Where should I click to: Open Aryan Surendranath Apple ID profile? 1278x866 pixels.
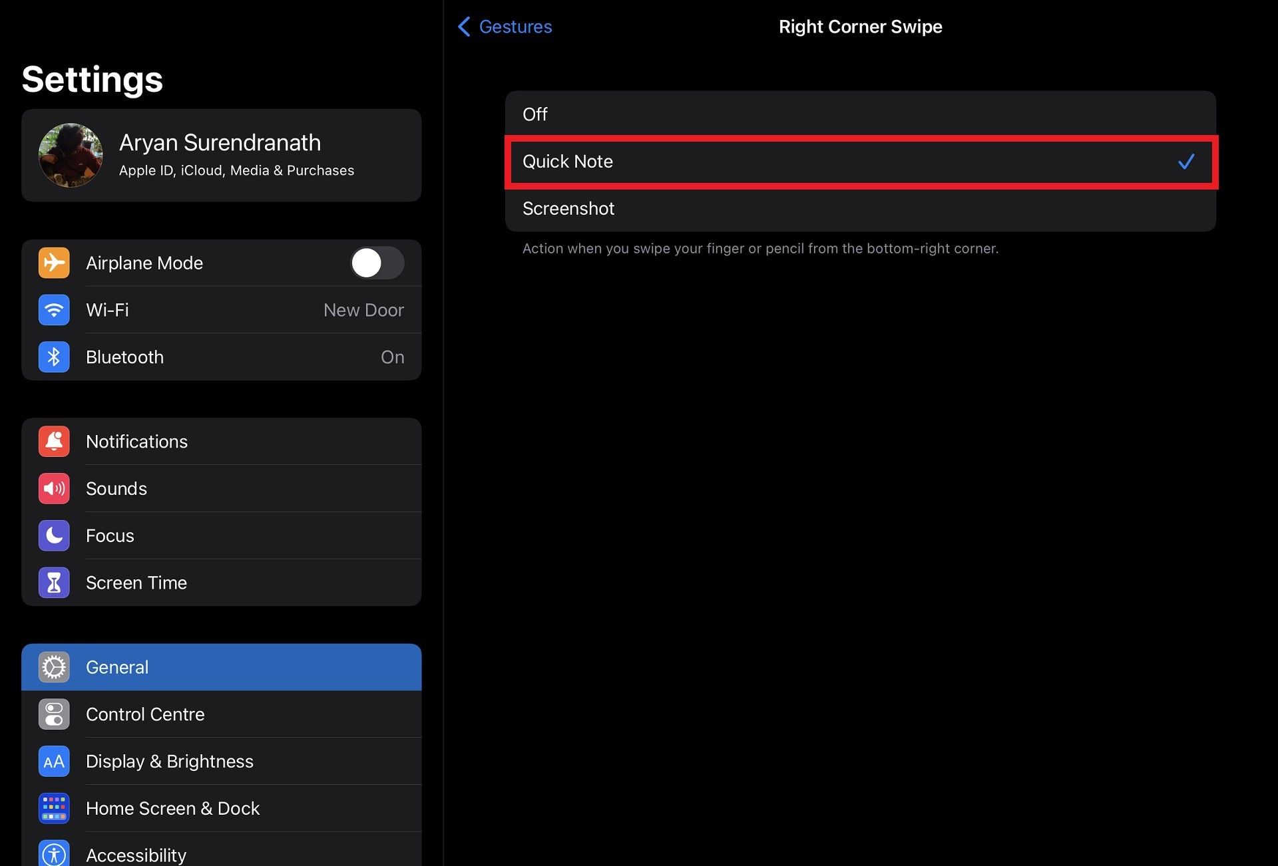pyautogui.click(x=222, y=156)
